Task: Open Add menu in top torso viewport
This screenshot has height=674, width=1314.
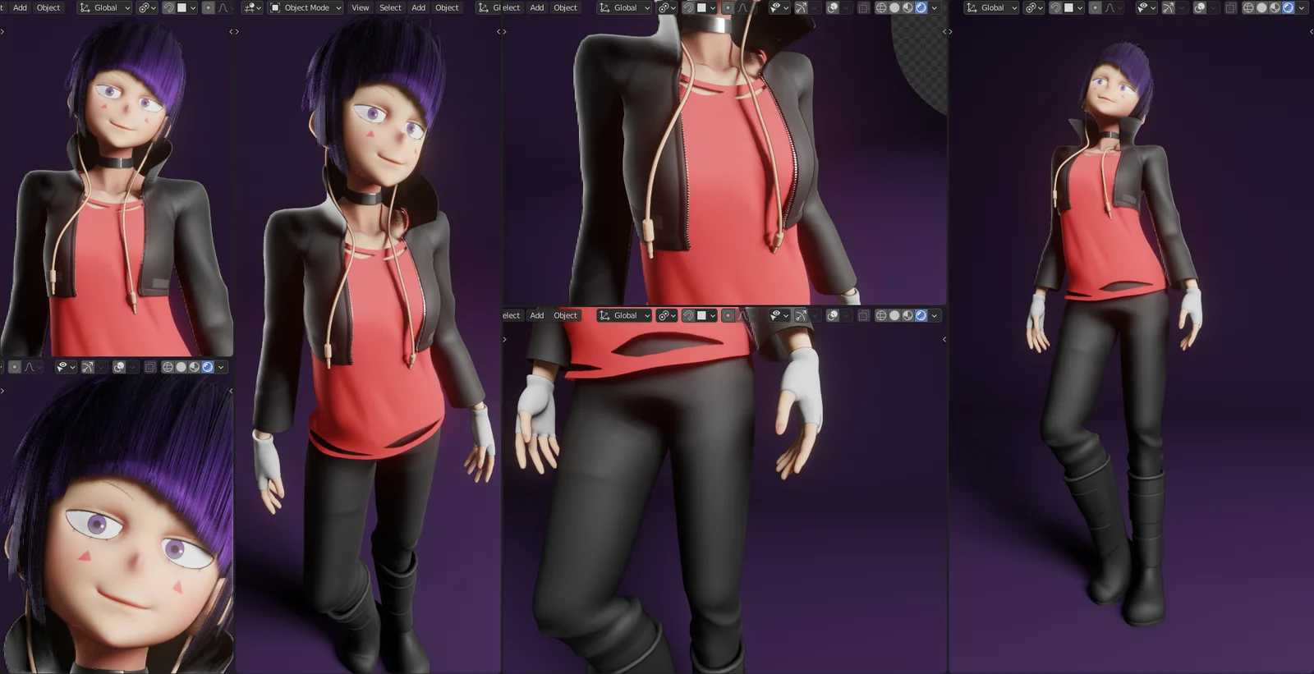Action: pyautogui.click(x=536, y=7)
